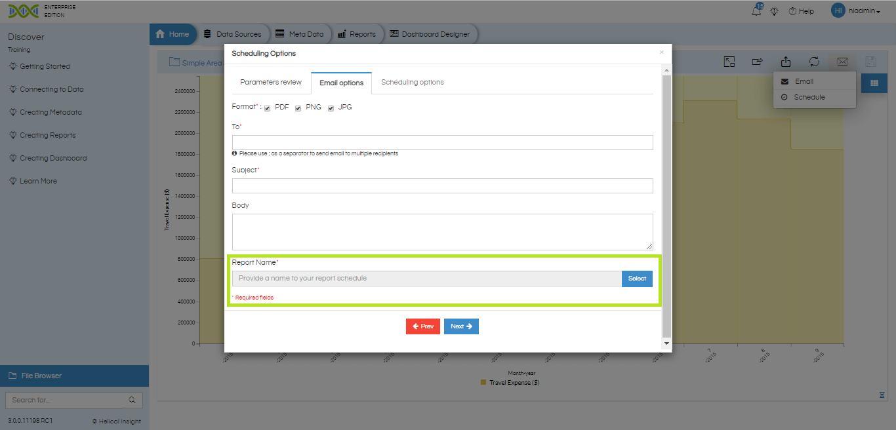Open the notifications bell icon
Viewport: 896px width, 430px height.
pyautogui.click(x=757, y=11)
